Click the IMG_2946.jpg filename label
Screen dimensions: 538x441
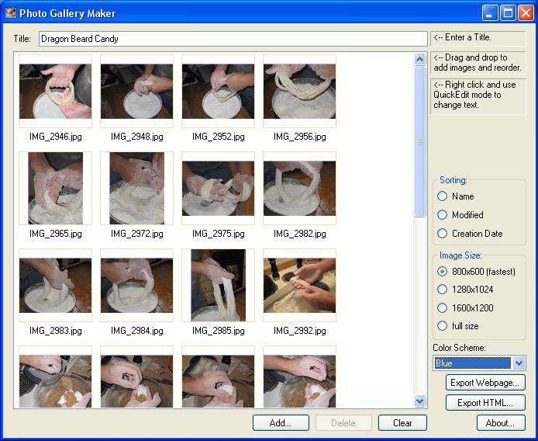(x=56, y=137)
